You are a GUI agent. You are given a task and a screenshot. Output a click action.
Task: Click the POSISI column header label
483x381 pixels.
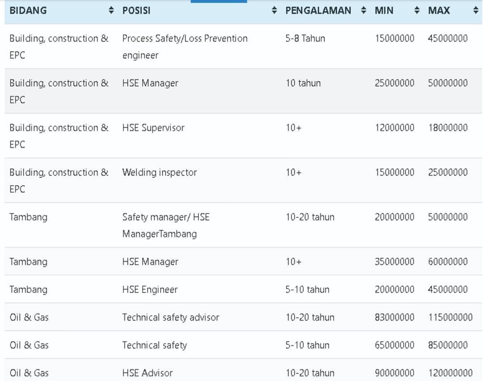click(136, 10)
